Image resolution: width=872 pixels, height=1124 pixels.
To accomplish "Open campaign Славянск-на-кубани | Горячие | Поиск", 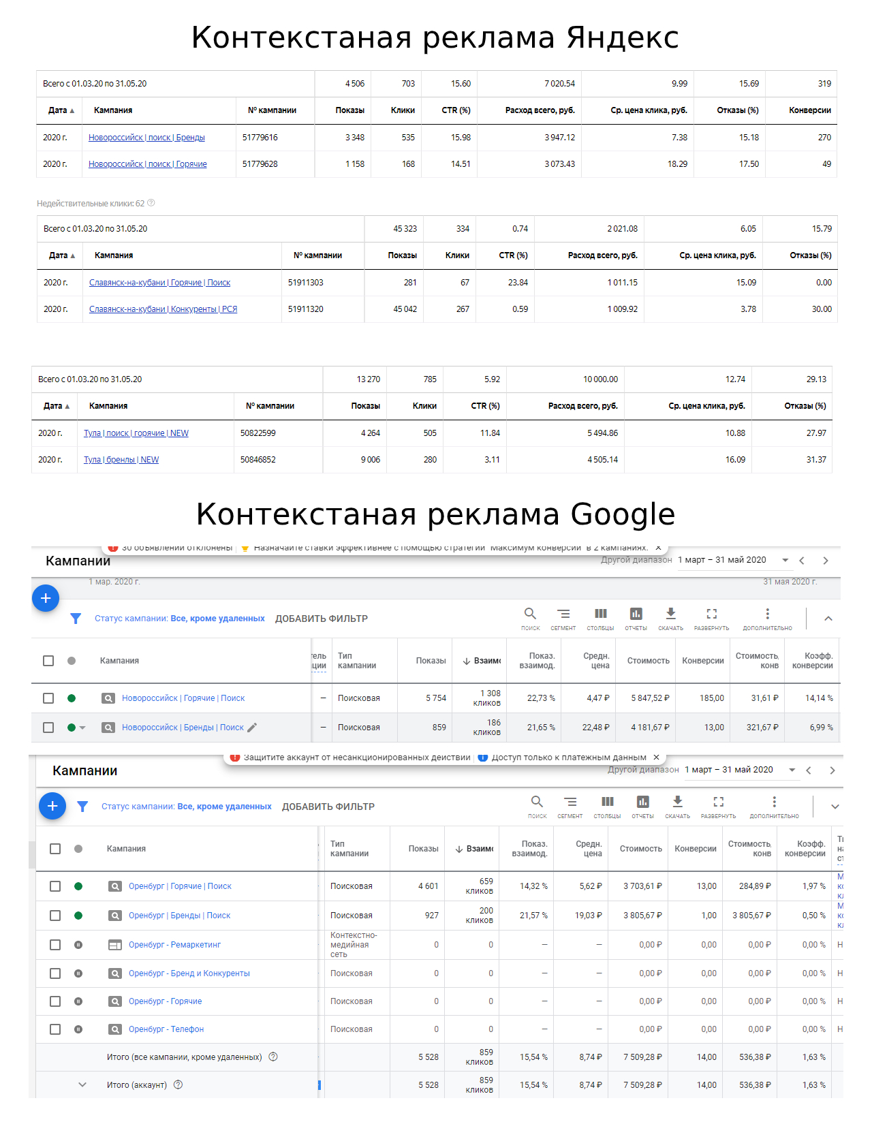I will coord(160,283).
